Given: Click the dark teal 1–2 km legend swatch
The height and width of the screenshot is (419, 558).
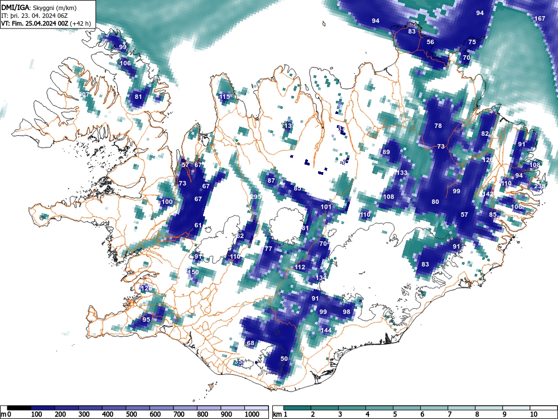Looking at the screenshot, I should [297, 408].
